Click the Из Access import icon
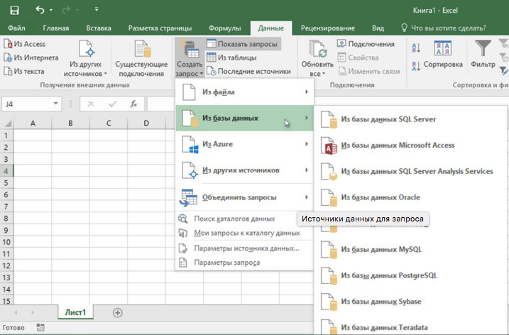The height and width of the screenshot is (335, 509). (25, 44)
